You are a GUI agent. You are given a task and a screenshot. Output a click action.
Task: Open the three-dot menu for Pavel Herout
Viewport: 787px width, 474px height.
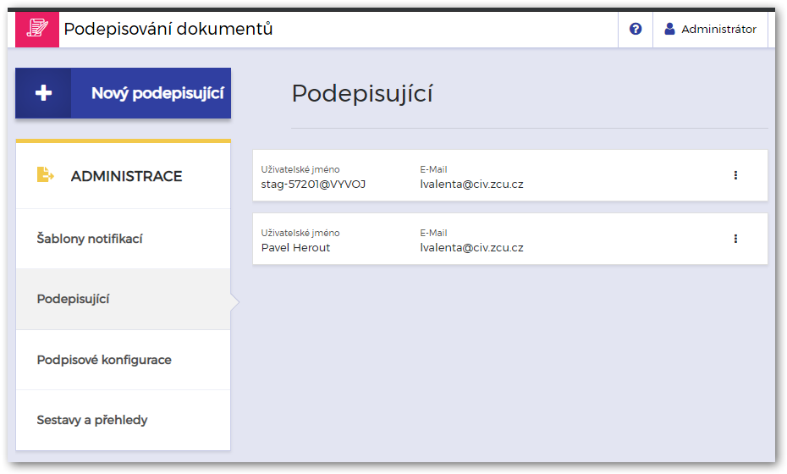coord(735,239)
